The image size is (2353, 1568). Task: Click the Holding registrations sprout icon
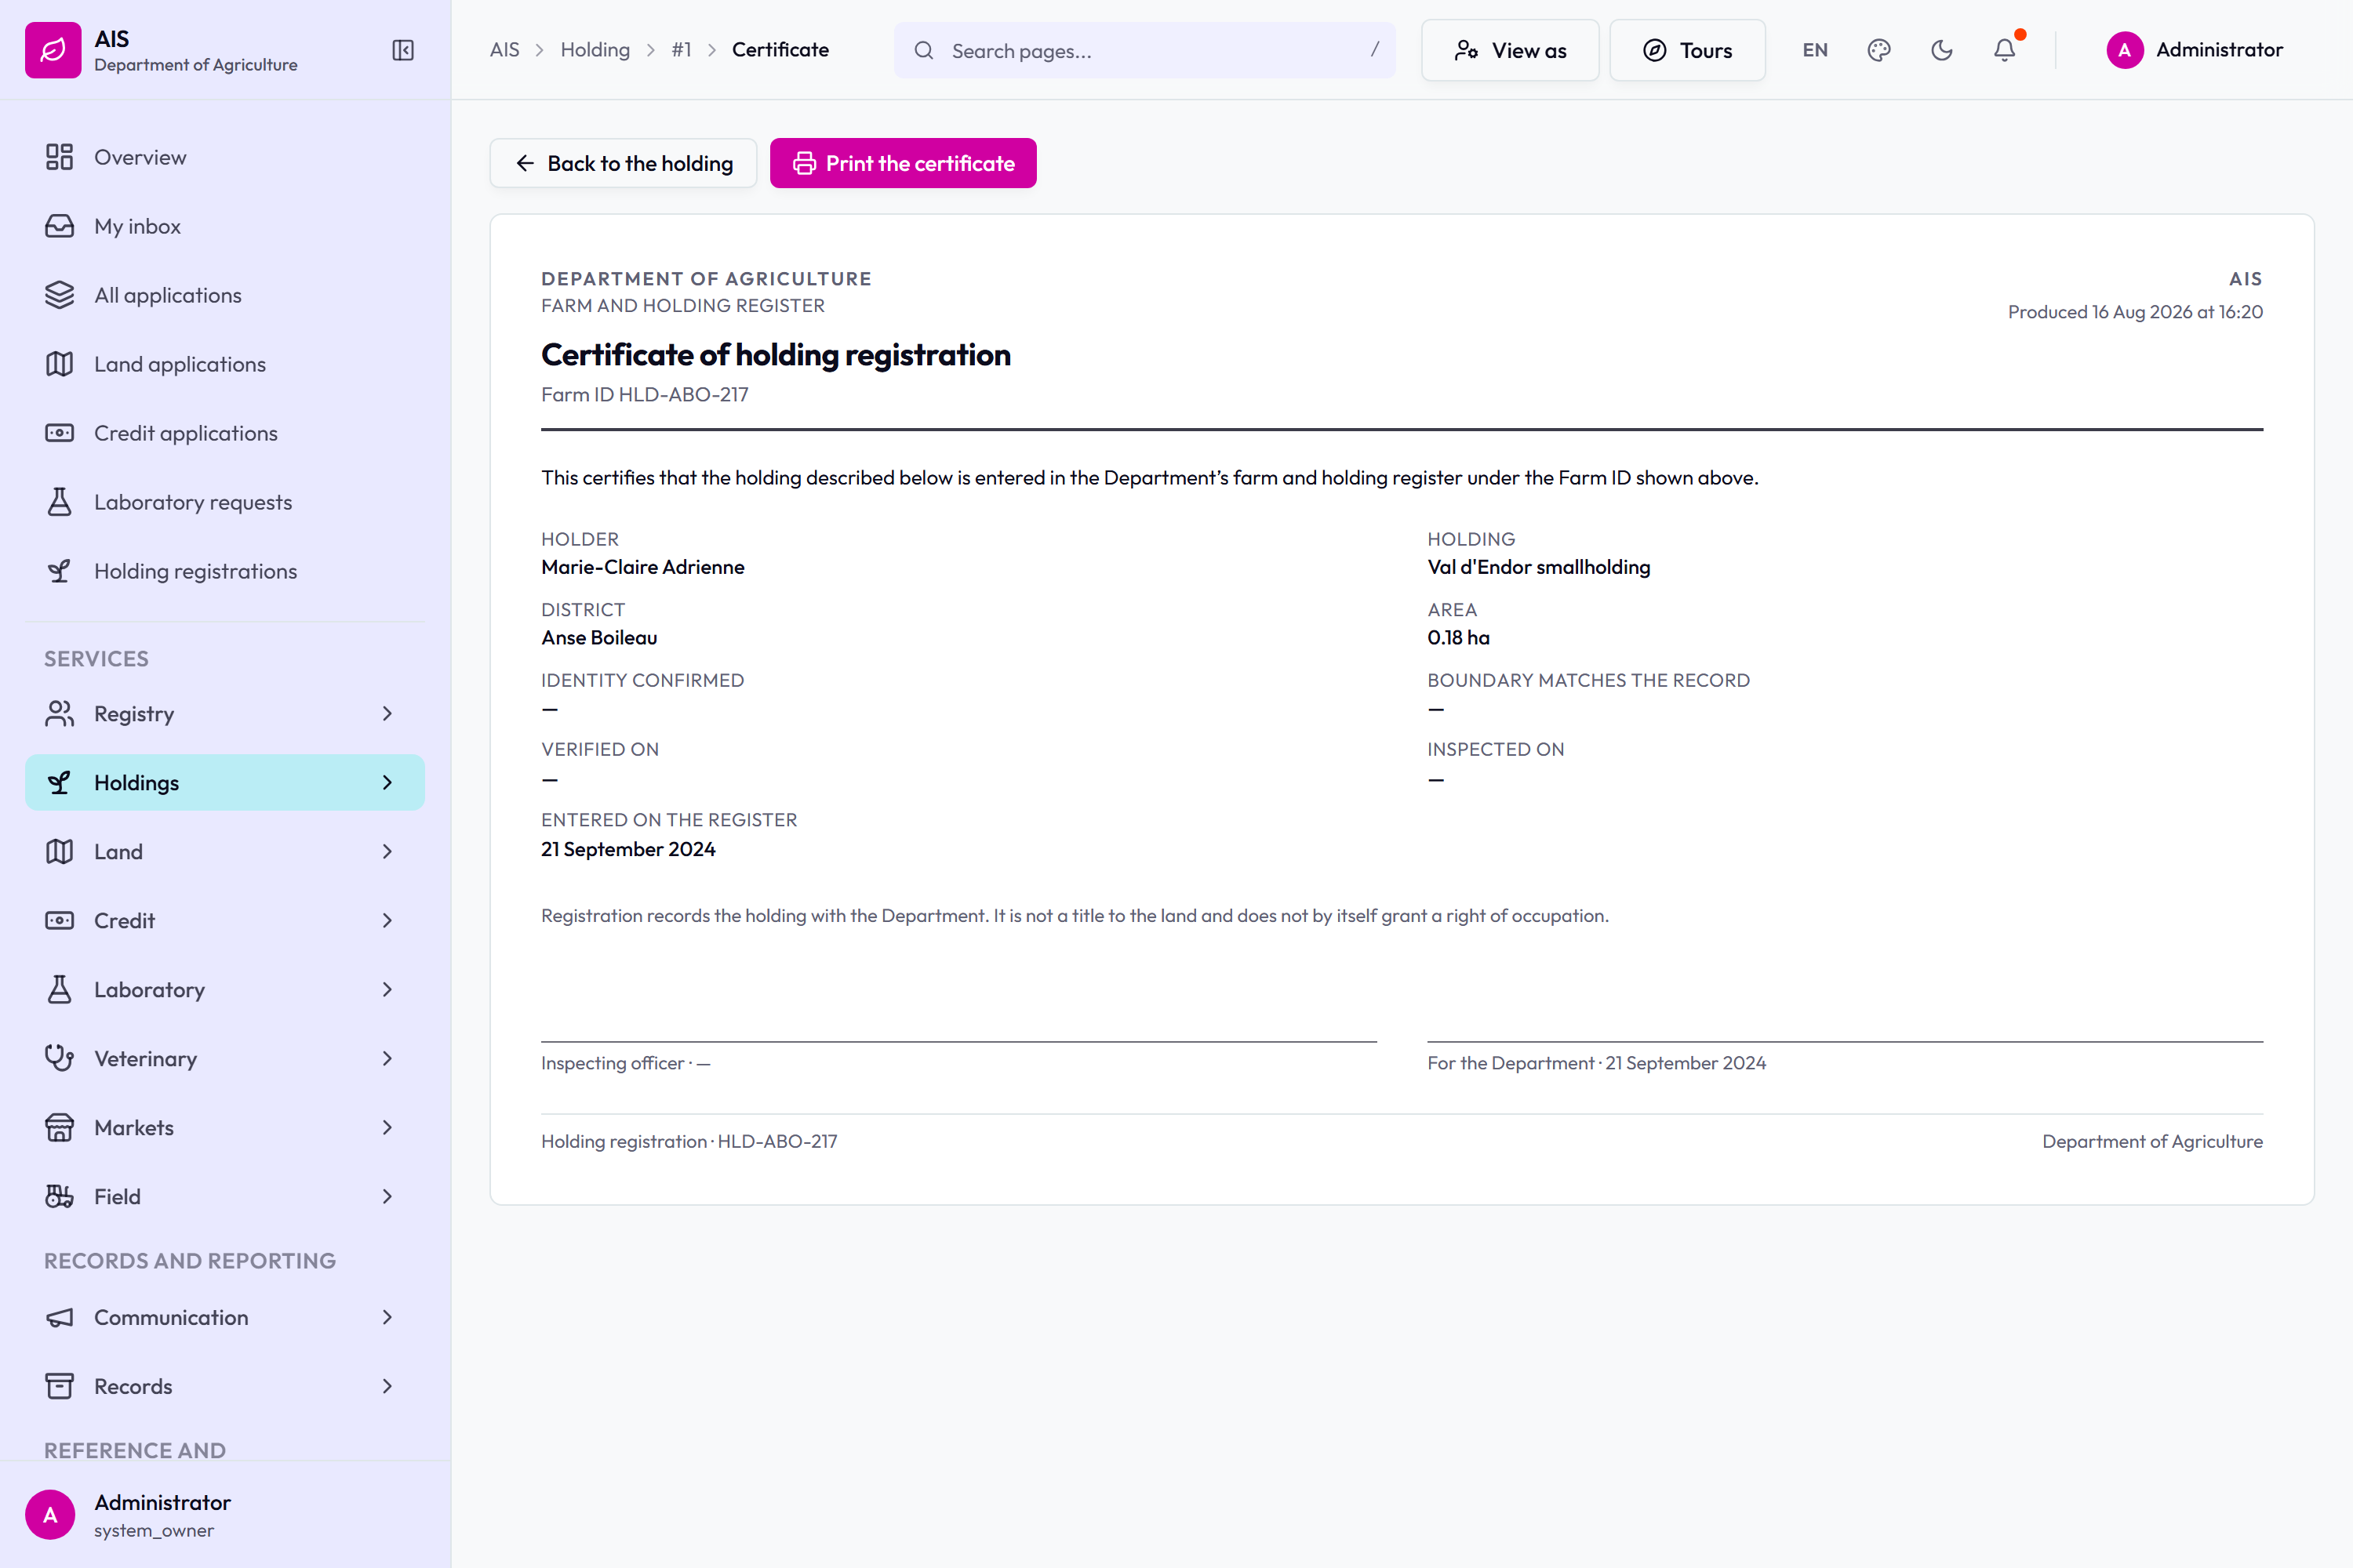[x=59, y=571]
